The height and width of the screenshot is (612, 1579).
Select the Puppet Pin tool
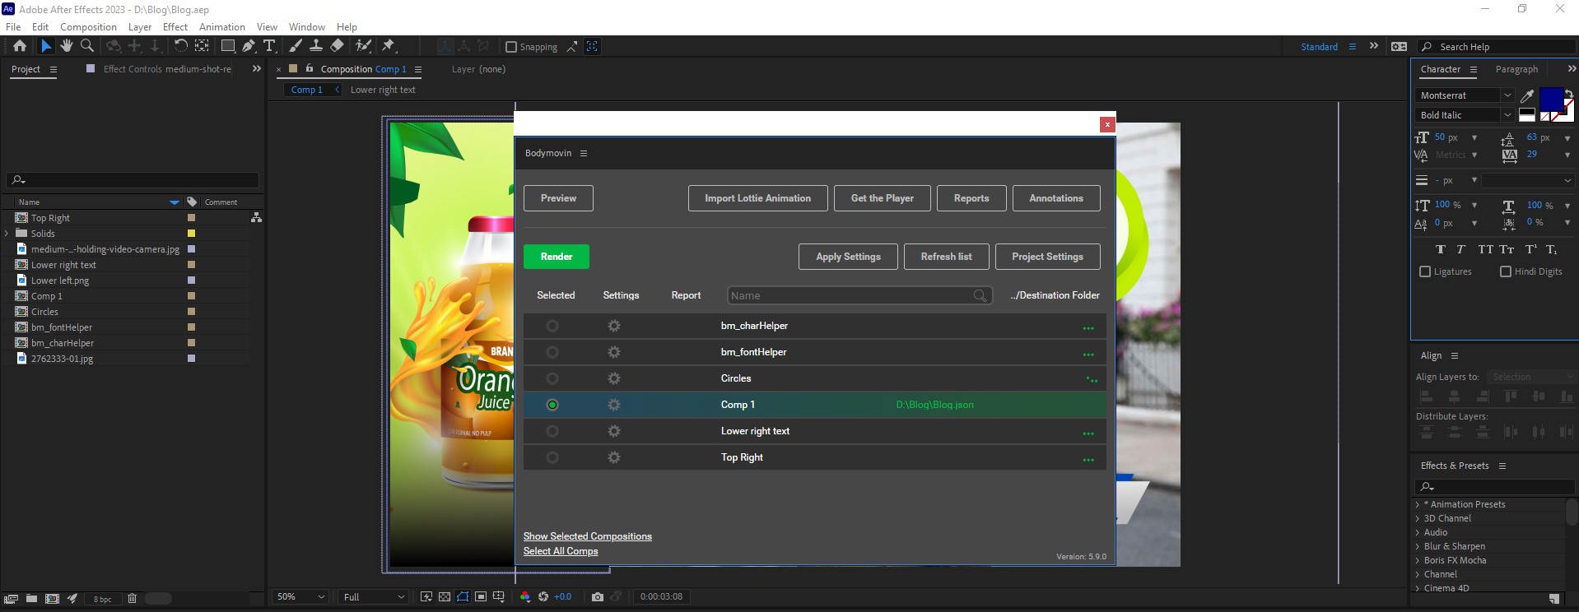(389, 46)
